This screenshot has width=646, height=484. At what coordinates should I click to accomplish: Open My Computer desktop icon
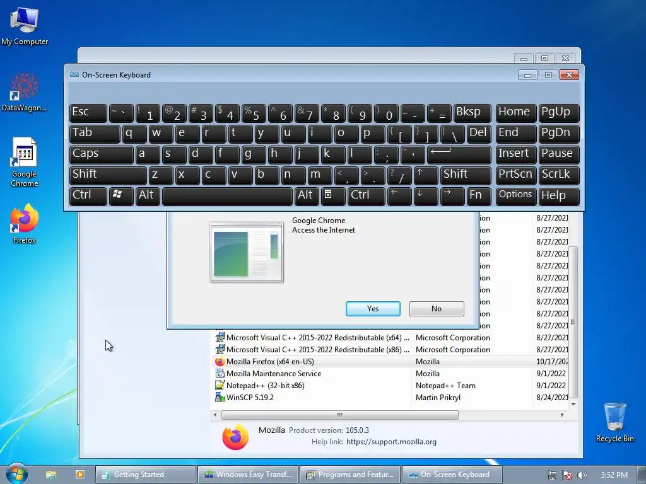pos(25,25)
